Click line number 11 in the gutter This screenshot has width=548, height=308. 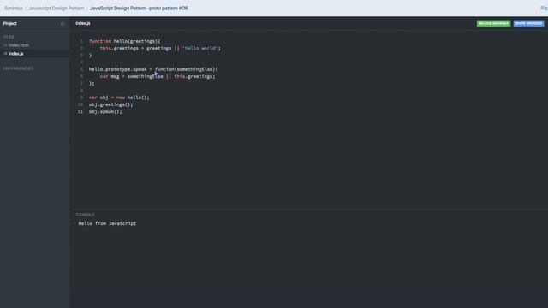tap(80, 112)
